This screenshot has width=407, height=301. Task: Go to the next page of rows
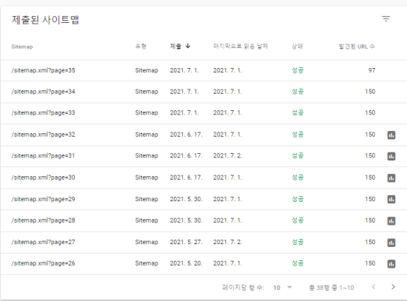click(393, 287)
